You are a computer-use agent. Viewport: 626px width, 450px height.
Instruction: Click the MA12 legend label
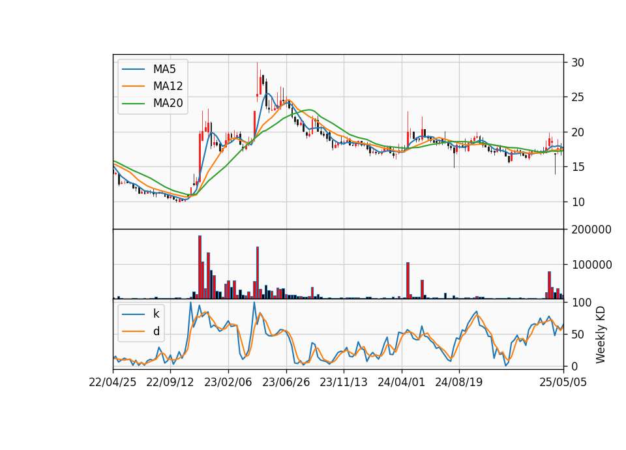click(x=168, y=86)
